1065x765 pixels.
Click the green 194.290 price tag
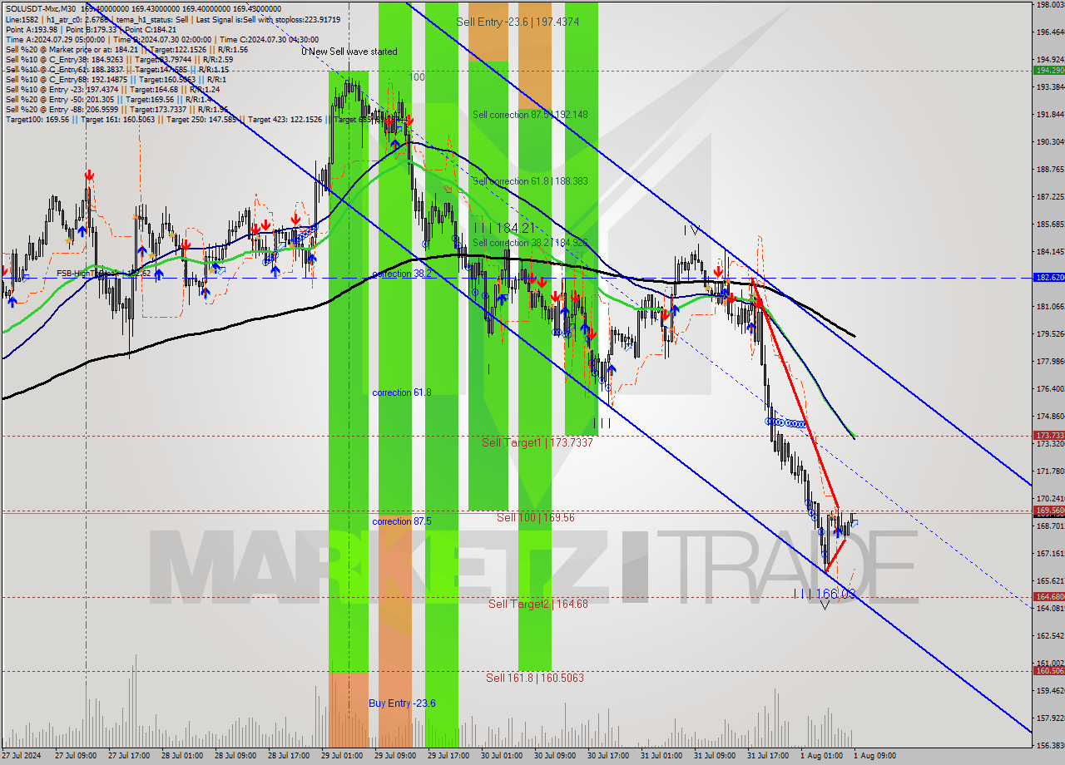click(x=1049, y=71)
